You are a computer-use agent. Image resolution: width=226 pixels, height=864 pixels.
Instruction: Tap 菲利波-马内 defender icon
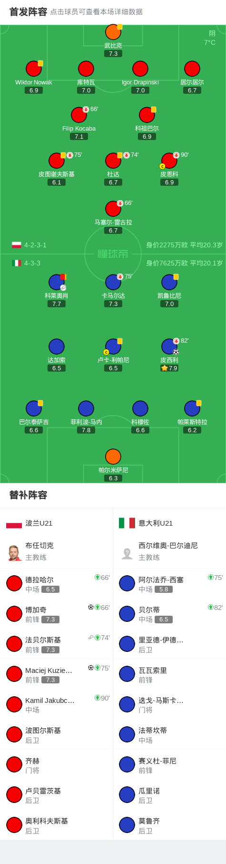86,408
